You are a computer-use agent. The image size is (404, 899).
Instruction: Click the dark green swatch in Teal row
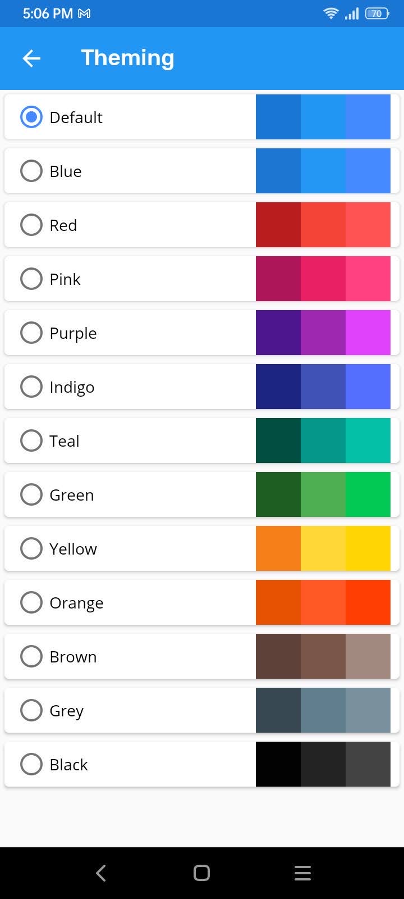click(278, 441)
